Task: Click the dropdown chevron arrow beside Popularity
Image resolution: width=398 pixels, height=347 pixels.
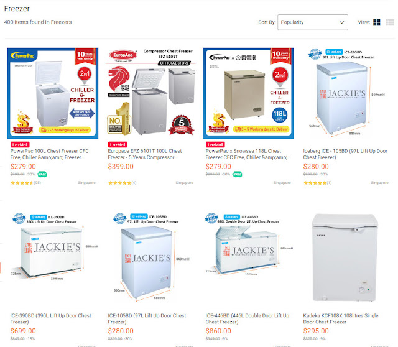Action: click(341, 22)
